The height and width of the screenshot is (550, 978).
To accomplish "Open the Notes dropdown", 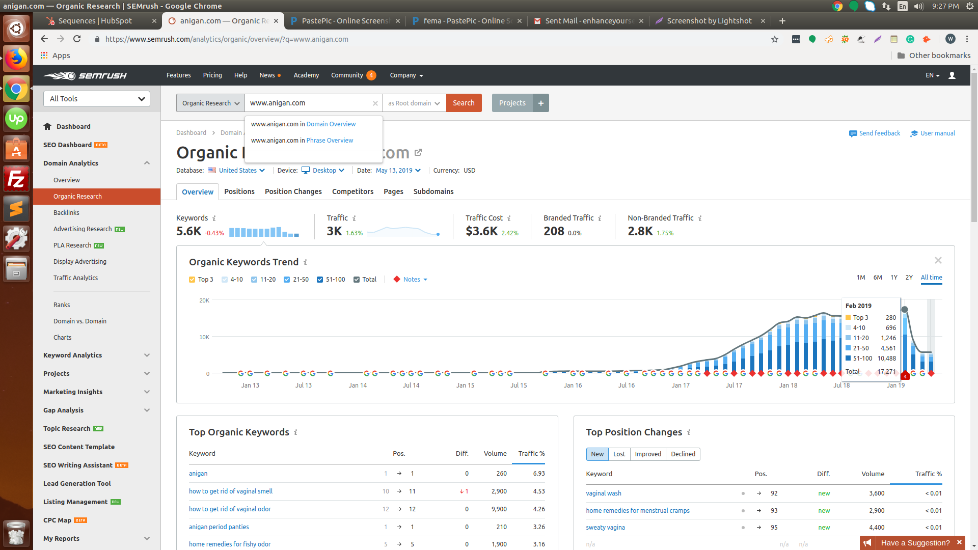I will 411,280.
